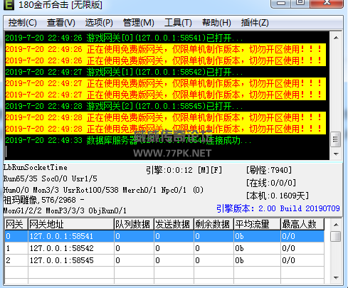Click the 队列数据 column header
This screenshot has width=348, height=288.
(x=134, y=224)
